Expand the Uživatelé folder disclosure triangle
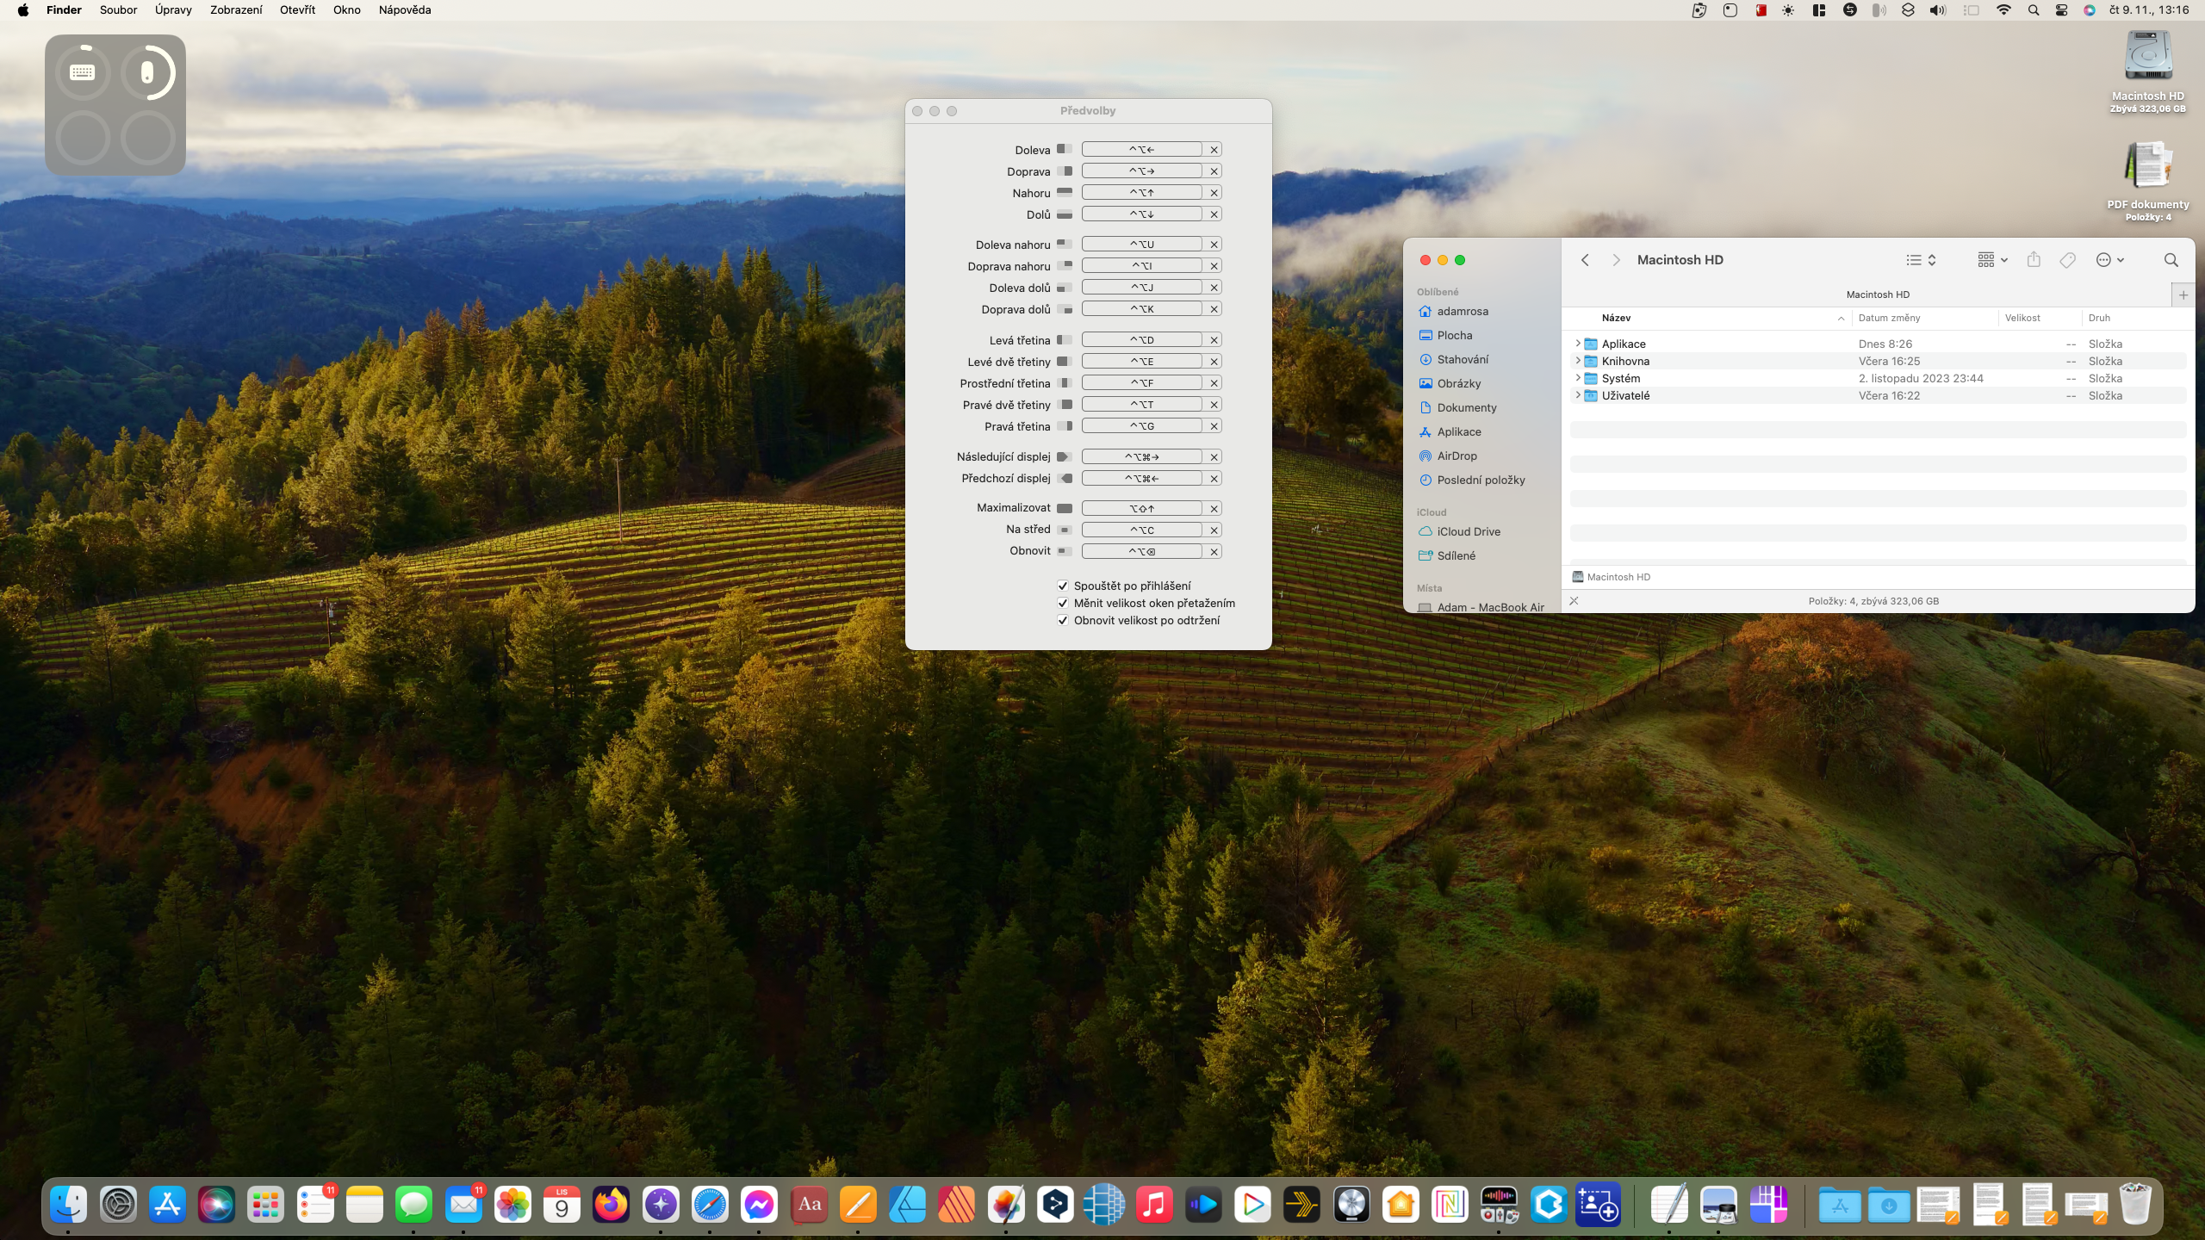 pos(1577,395)
